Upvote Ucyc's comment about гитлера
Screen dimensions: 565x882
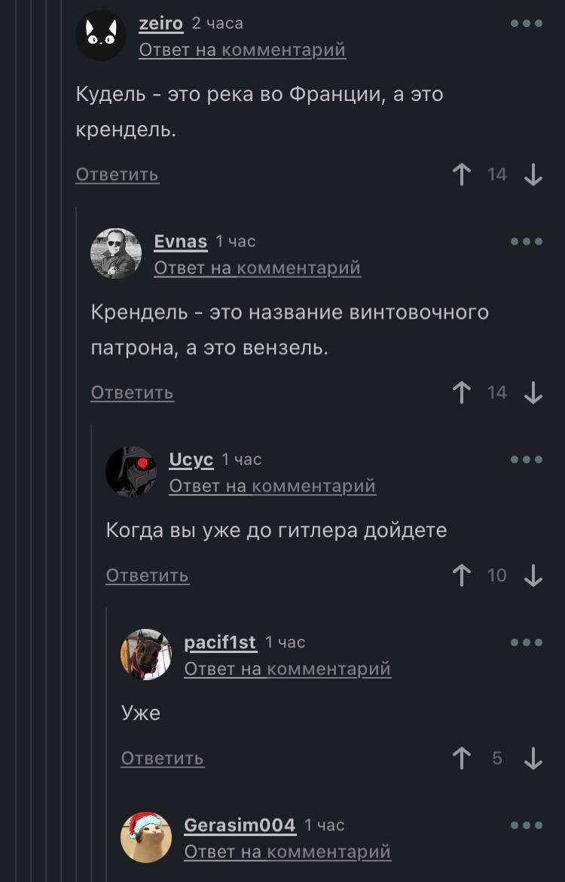pos(462,575)
